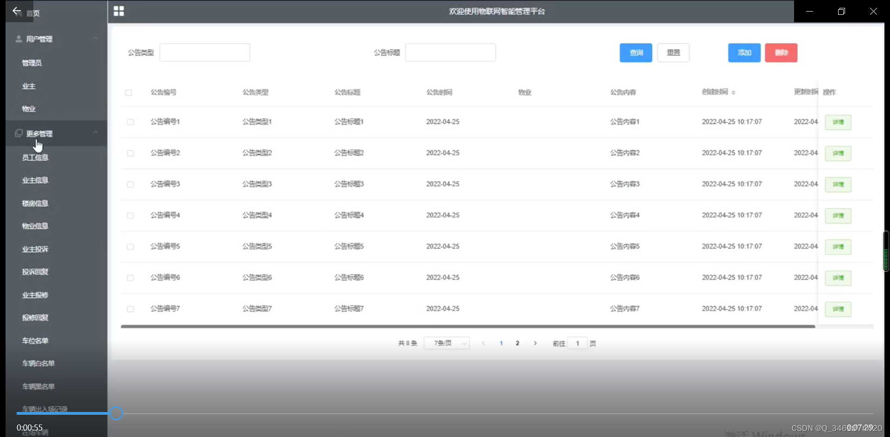Click the 公告标题 input field

451,52
